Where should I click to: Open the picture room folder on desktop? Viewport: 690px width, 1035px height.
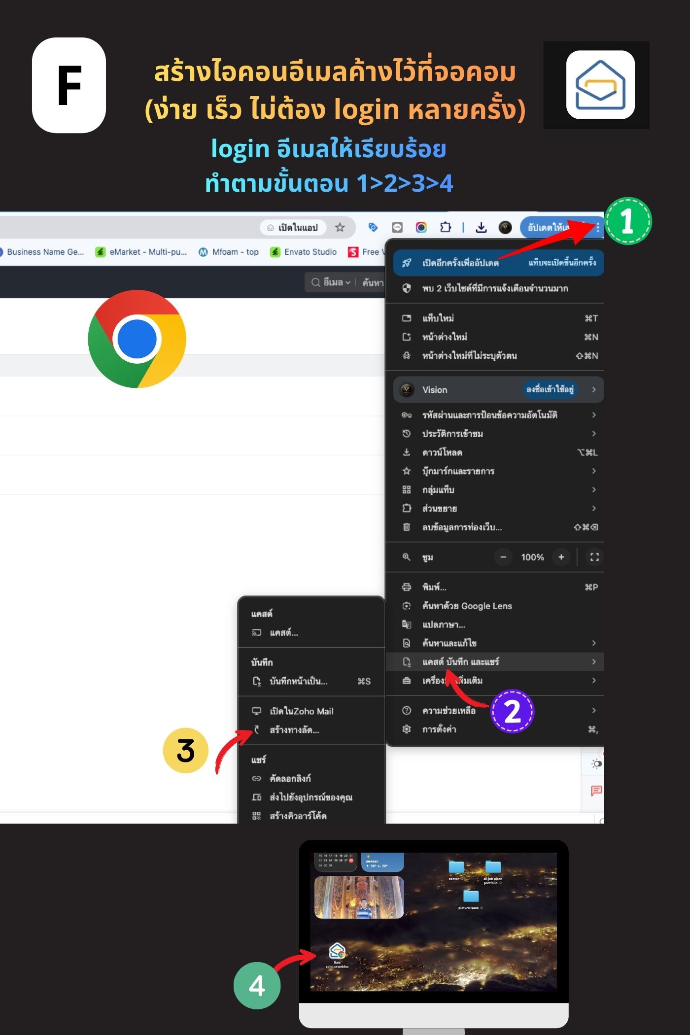click(471, 899)
